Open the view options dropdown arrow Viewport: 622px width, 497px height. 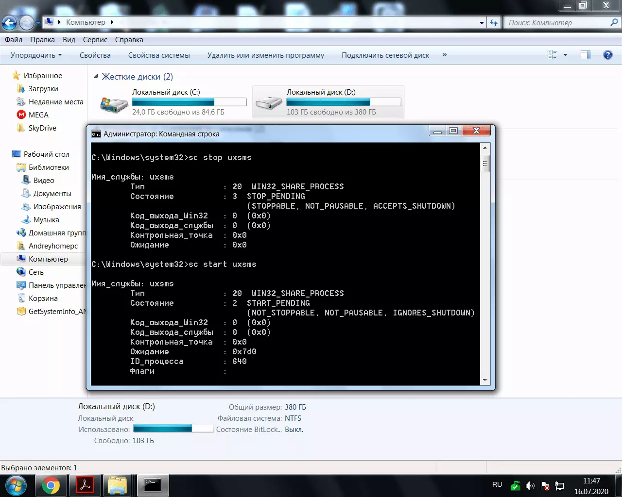point(565,55)
